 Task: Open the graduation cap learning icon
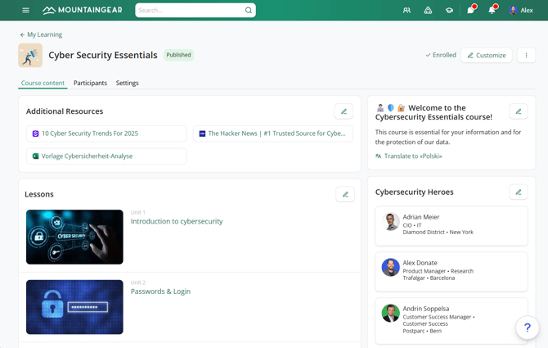coord(449,11)
